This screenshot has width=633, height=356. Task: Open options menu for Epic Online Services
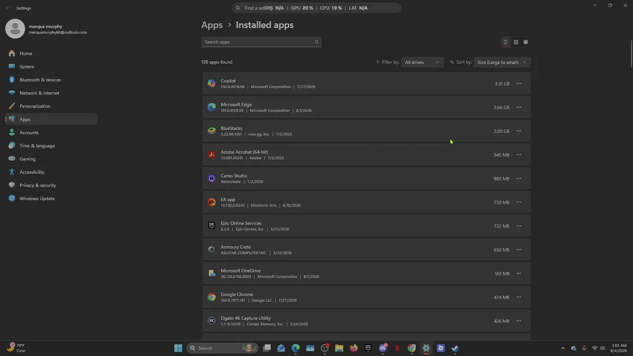(x=519, y=226)
